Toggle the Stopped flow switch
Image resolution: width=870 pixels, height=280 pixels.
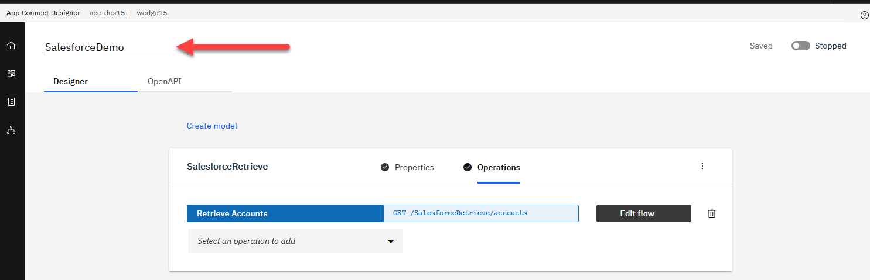point(800,46)
